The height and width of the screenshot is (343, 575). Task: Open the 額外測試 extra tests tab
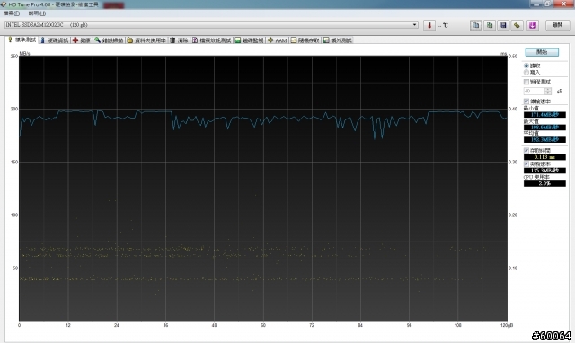338,40
